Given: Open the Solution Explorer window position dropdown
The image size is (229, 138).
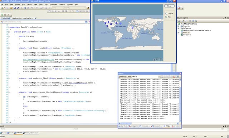Looking at the screenshot, I should coord(223,18).
